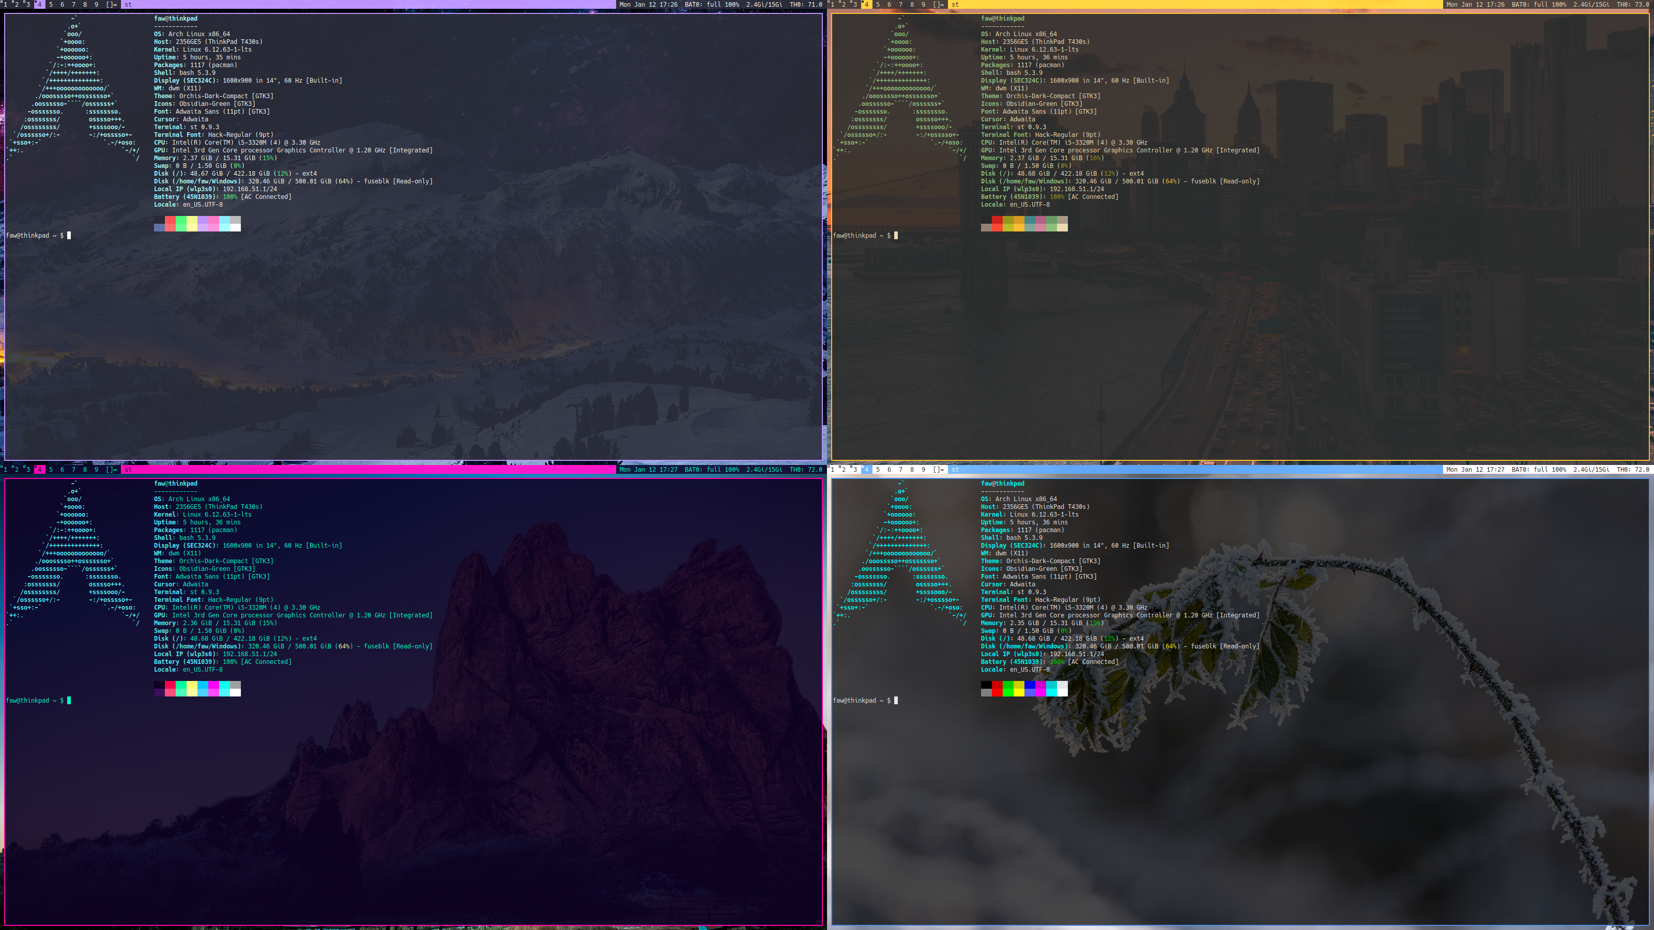Image resolution: width=1654 pixels, height=930 pixels.
Task: Toggle the []= layout symbol in pink bar
Action: click(112, 469)
